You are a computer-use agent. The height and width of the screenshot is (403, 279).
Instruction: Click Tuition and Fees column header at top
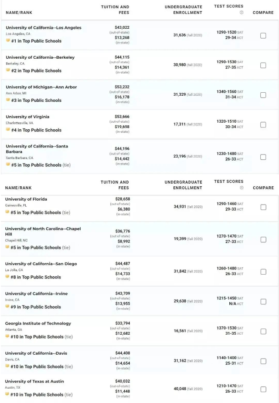pos(115,10)
